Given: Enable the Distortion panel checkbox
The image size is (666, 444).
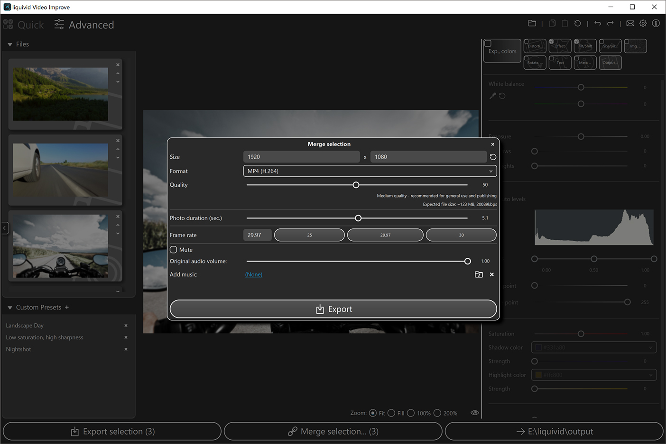Looking at the screenshot, I should click(x=527, y=42).
